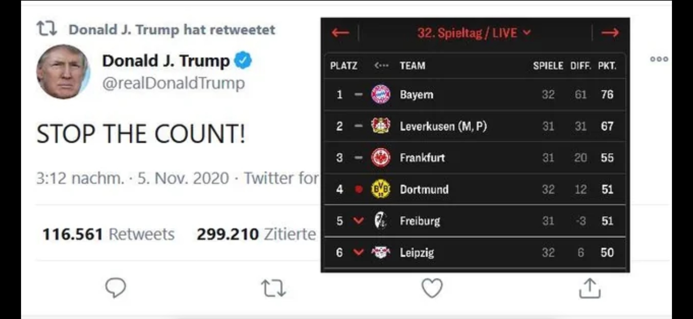Sort table by DIFF. column header

pos(581,66)
